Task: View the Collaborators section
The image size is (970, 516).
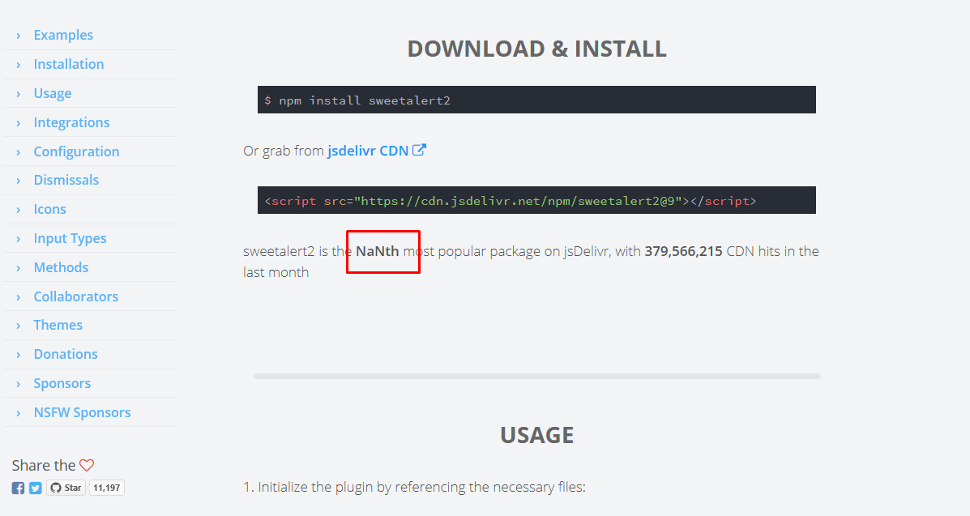Action: (x=75, y=296)
